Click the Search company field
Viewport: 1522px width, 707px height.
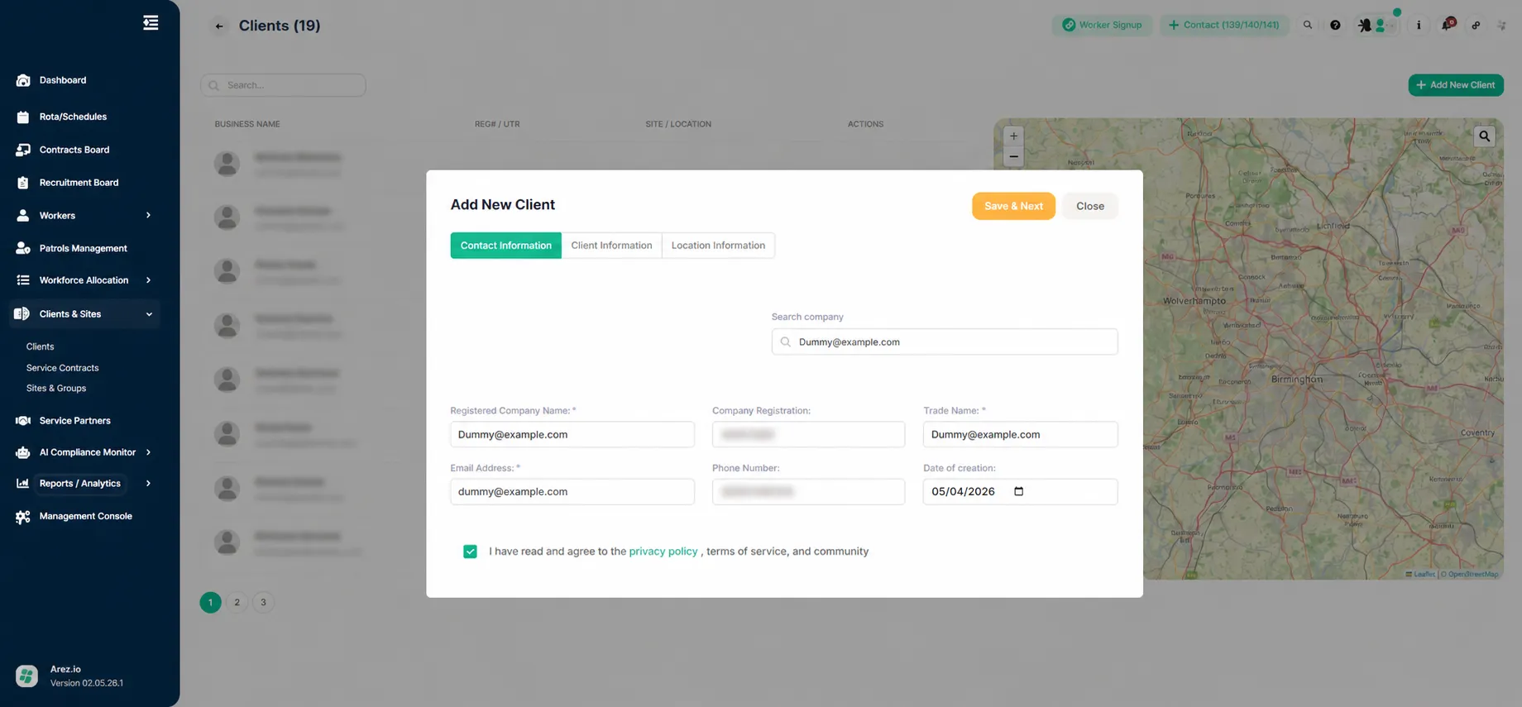pos(945,342)
